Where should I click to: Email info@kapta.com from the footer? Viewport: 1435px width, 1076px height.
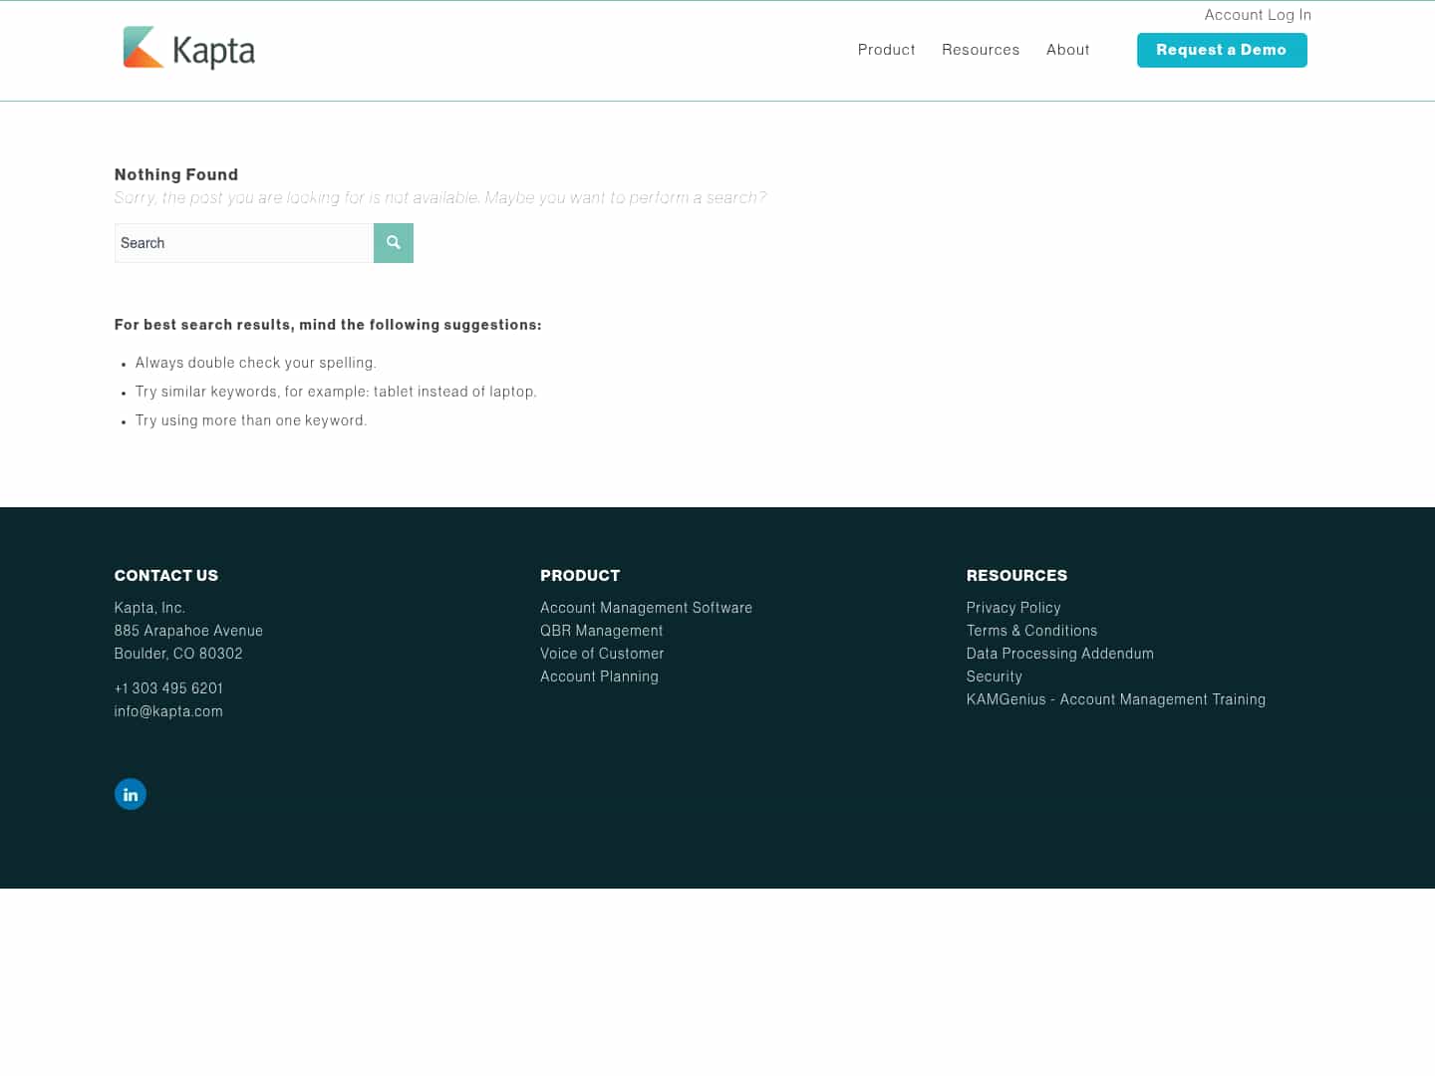coord(168,711)
